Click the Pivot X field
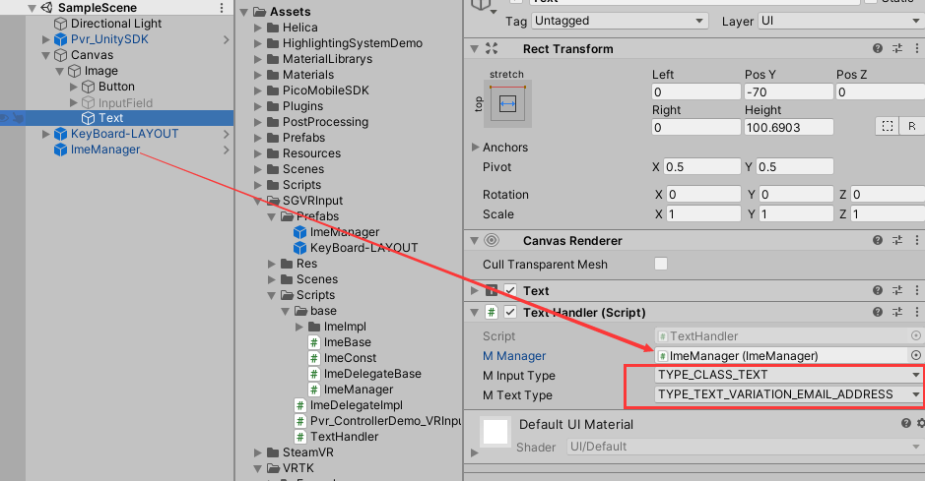Image resolution: width=925 pixels, height=481 pixels. click(701, 166)
